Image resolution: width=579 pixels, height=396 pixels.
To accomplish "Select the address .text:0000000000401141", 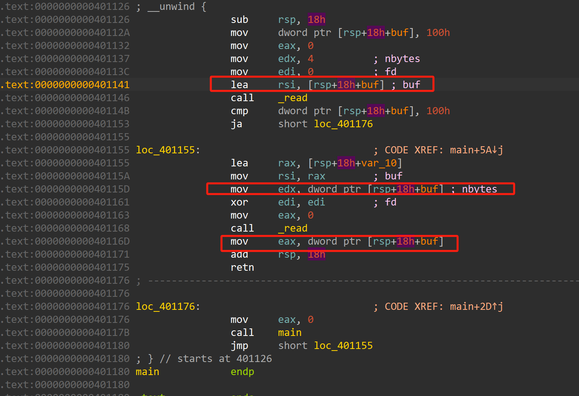I will tap(65, 85).
